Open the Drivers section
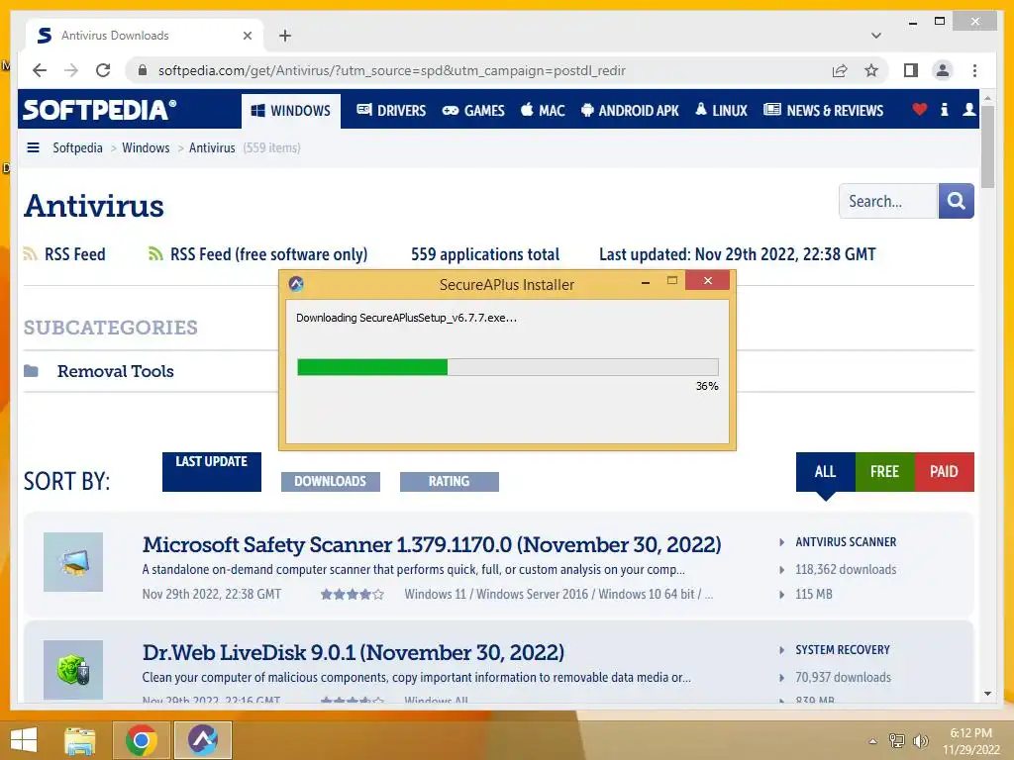The height and width of the screenshot is (760, 1014). (391, 111)
